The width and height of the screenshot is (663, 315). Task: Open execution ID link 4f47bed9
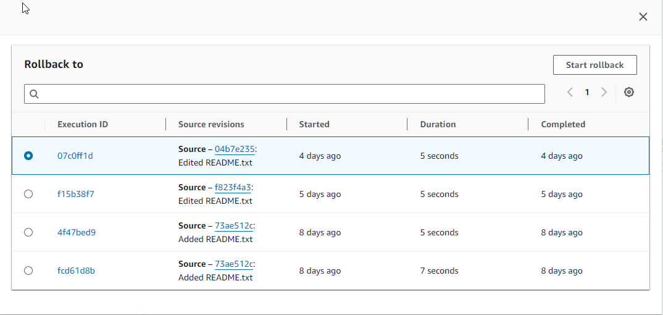point(76,232)
